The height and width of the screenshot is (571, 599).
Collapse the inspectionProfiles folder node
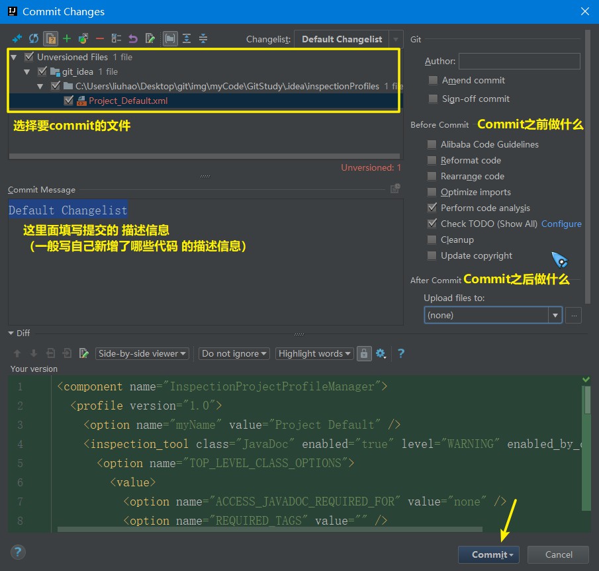click(x=40, y=86)
